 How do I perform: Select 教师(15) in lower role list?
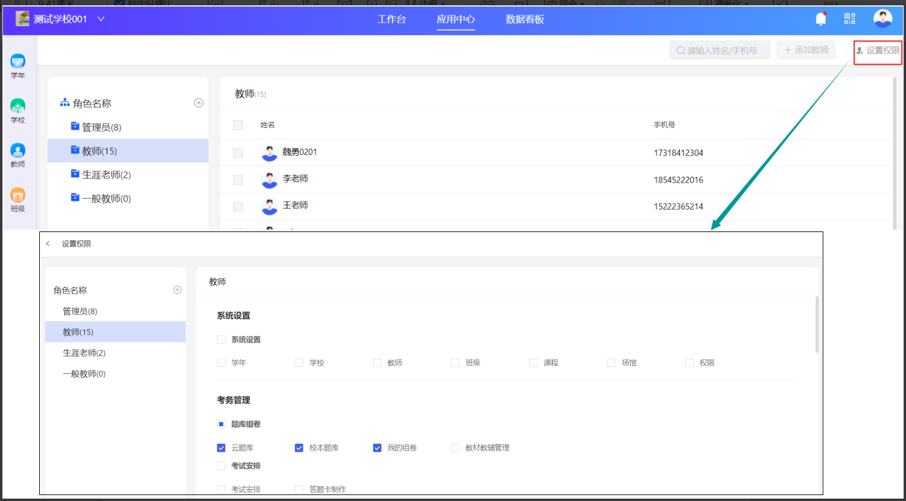[x=115, y=332]
